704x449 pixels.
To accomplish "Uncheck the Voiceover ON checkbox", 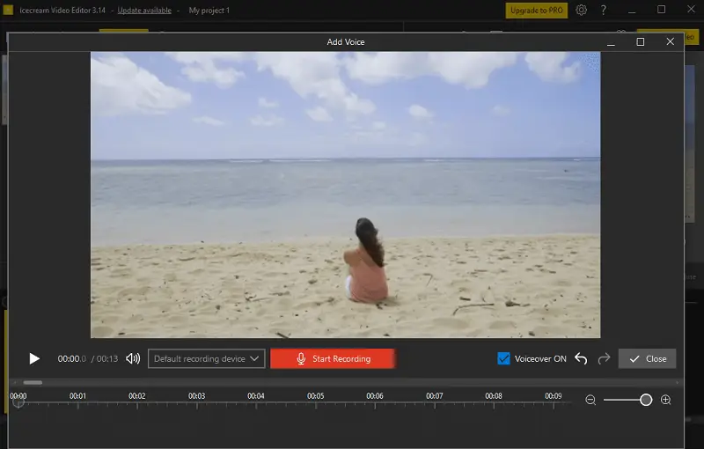I will click(503, 358).
